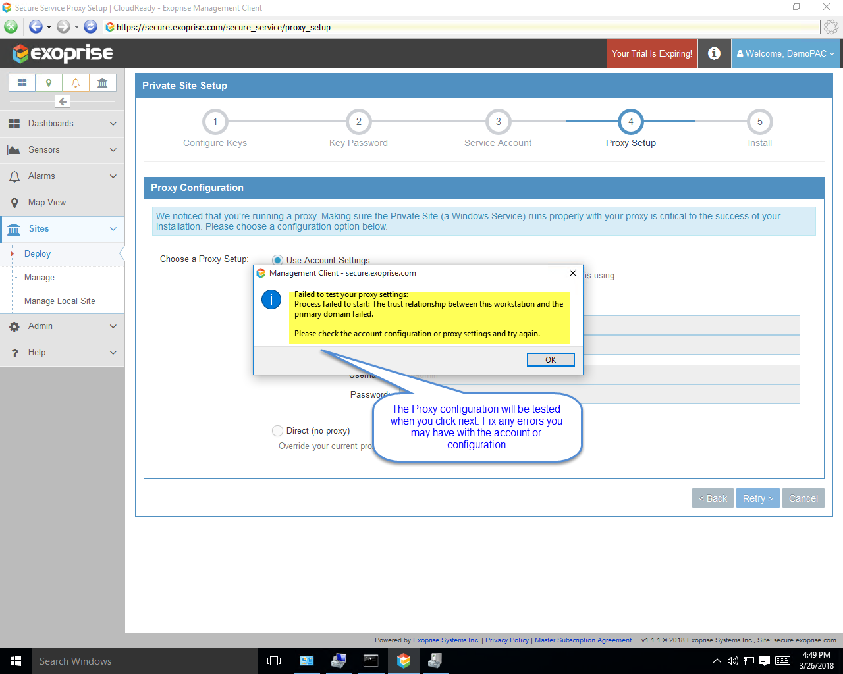Open the Windows Start menu
Image resolution: width=843 pixels, height=674 pixels.
click(16, 661)
